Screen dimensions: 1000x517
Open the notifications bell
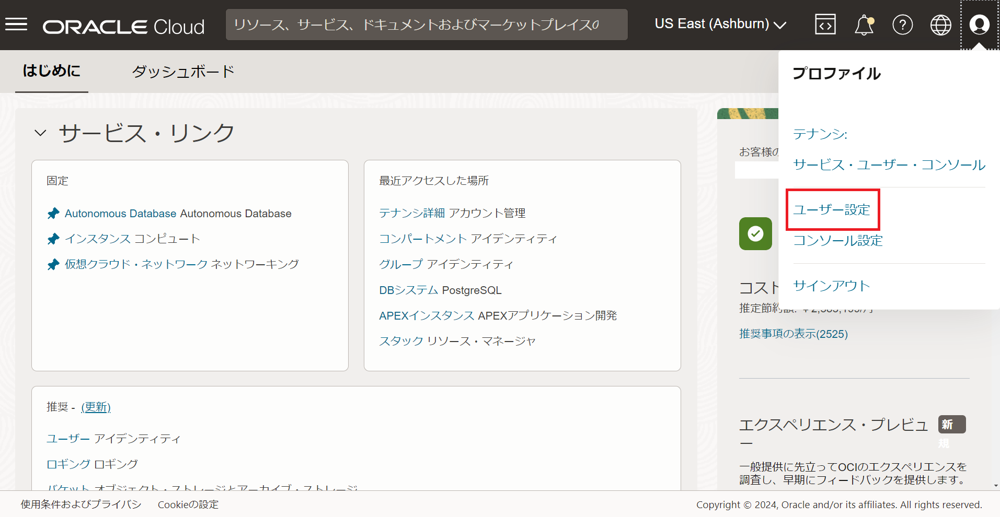click(x=864, y=25)
